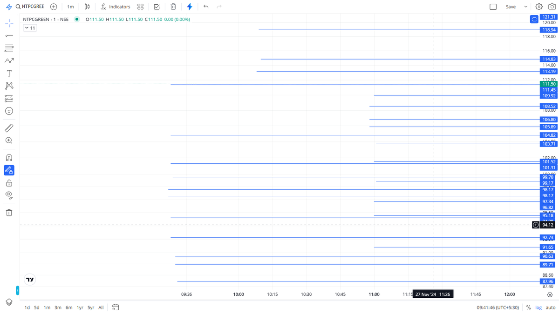Image resolution: width=559 pixels, height=314 pixels.
Task: Click the blue button above the price scale
Action: coord(534,19)
